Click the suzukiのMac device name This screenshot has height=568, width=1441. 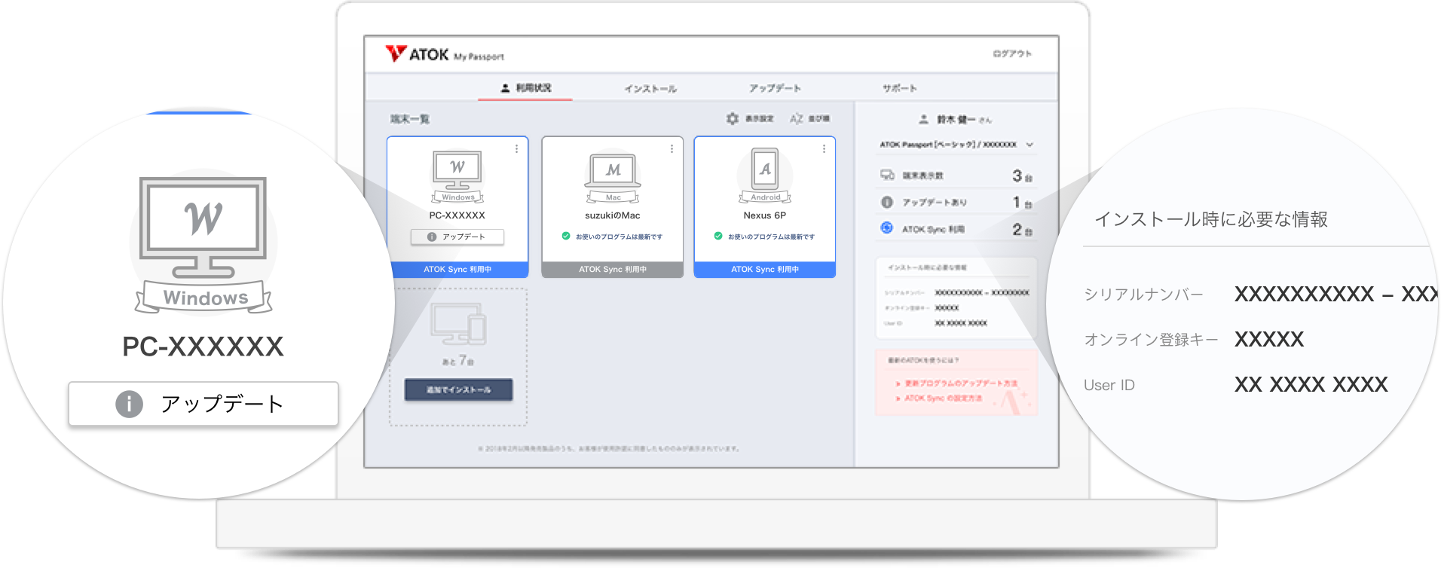point(613,215)
